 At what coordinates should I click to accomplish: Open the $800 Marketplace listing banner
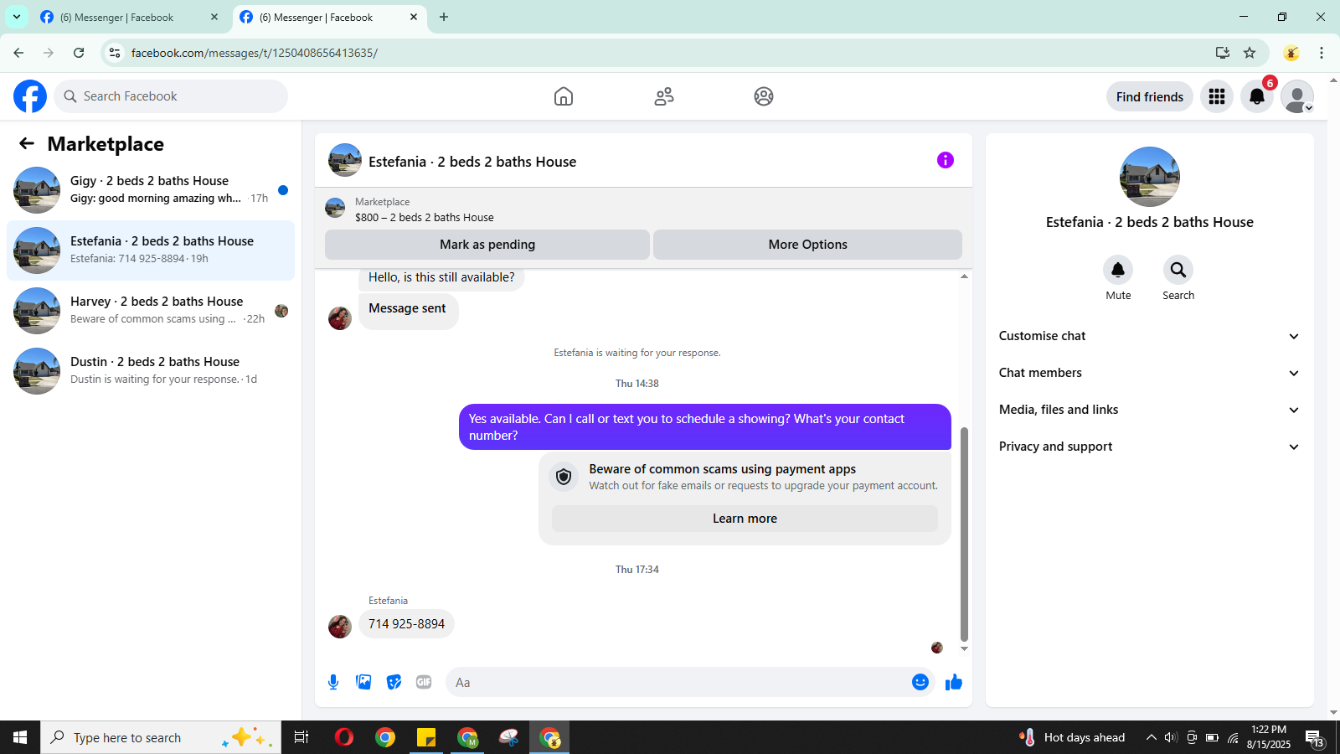643,209
